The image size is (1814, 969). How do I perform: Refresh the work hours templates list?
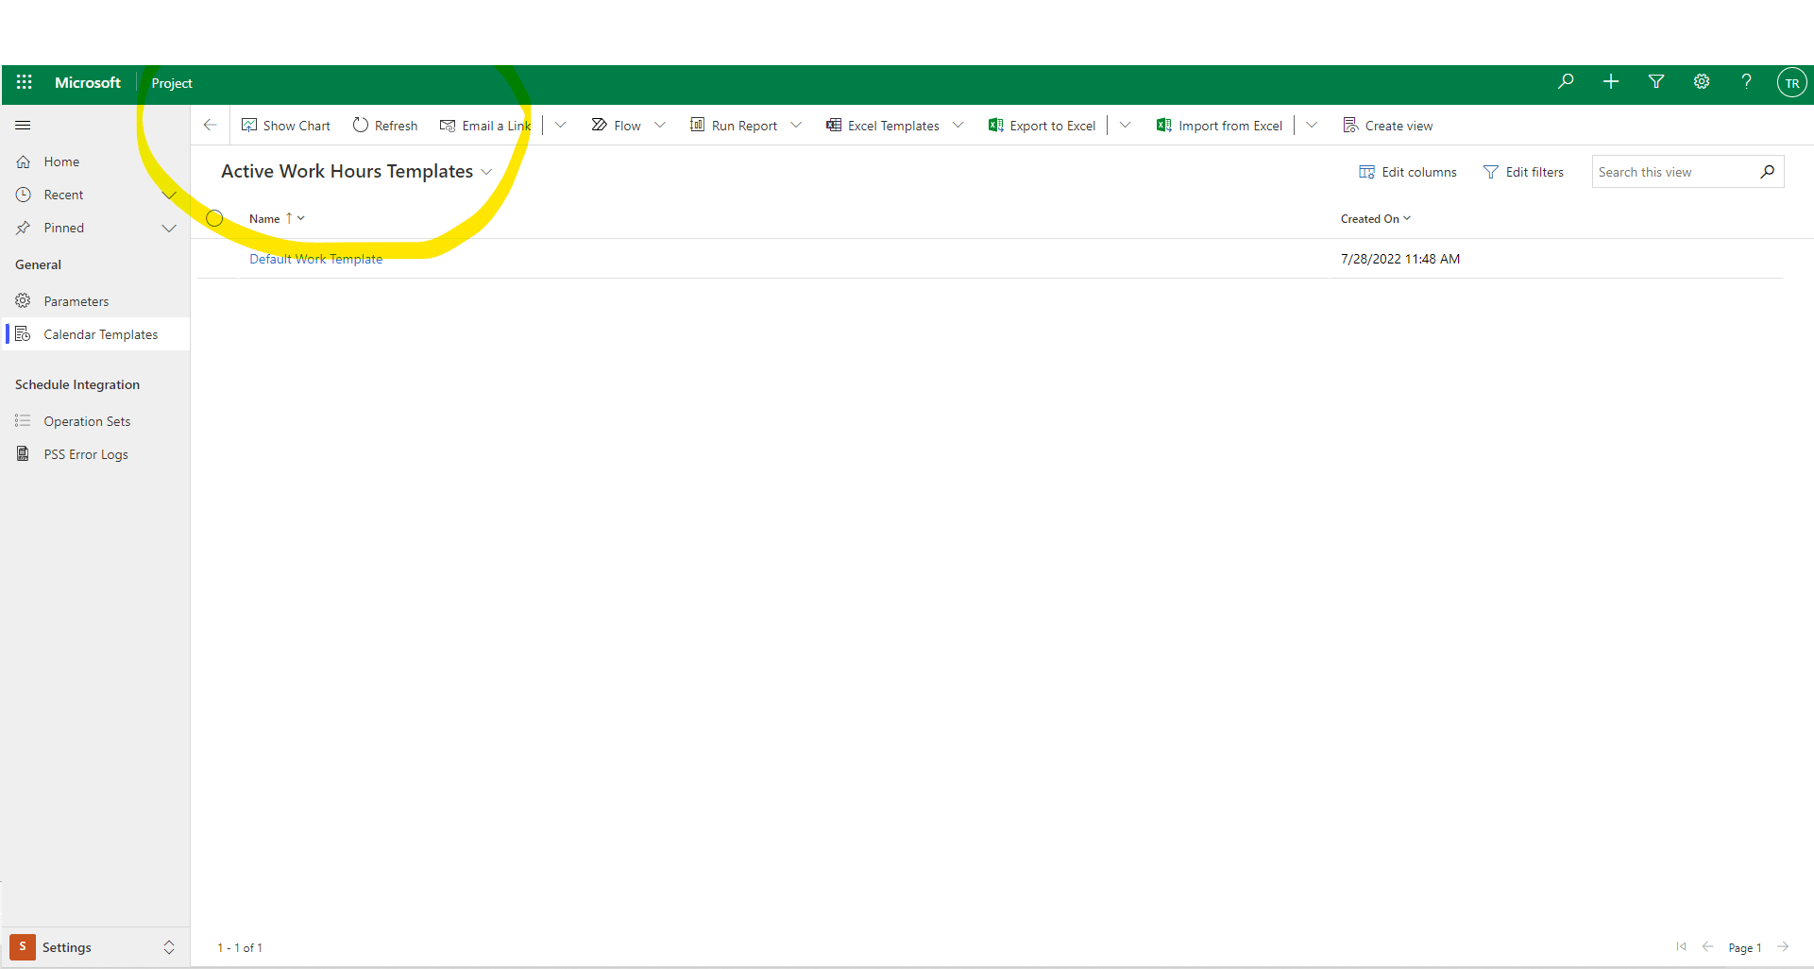point(385,126)
